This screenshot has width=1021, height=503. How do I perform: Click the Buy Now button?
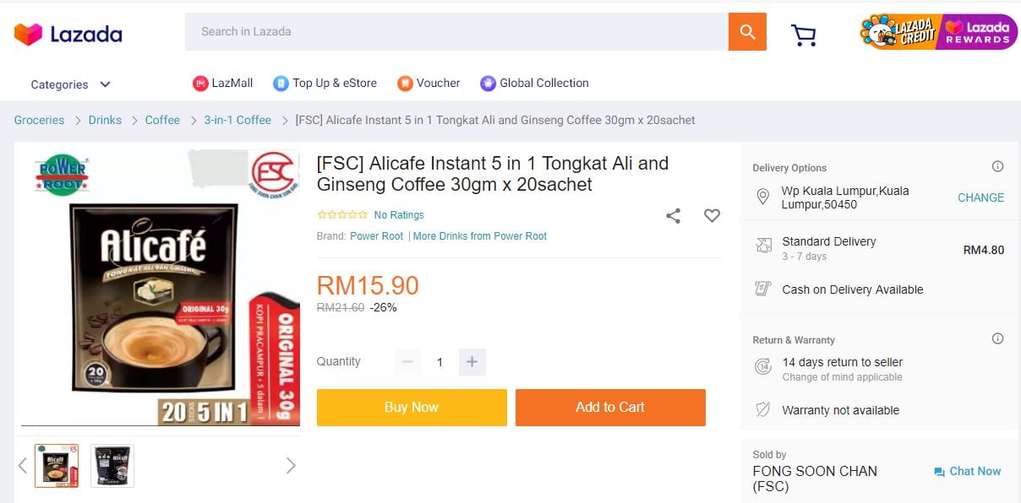(412, 408)
